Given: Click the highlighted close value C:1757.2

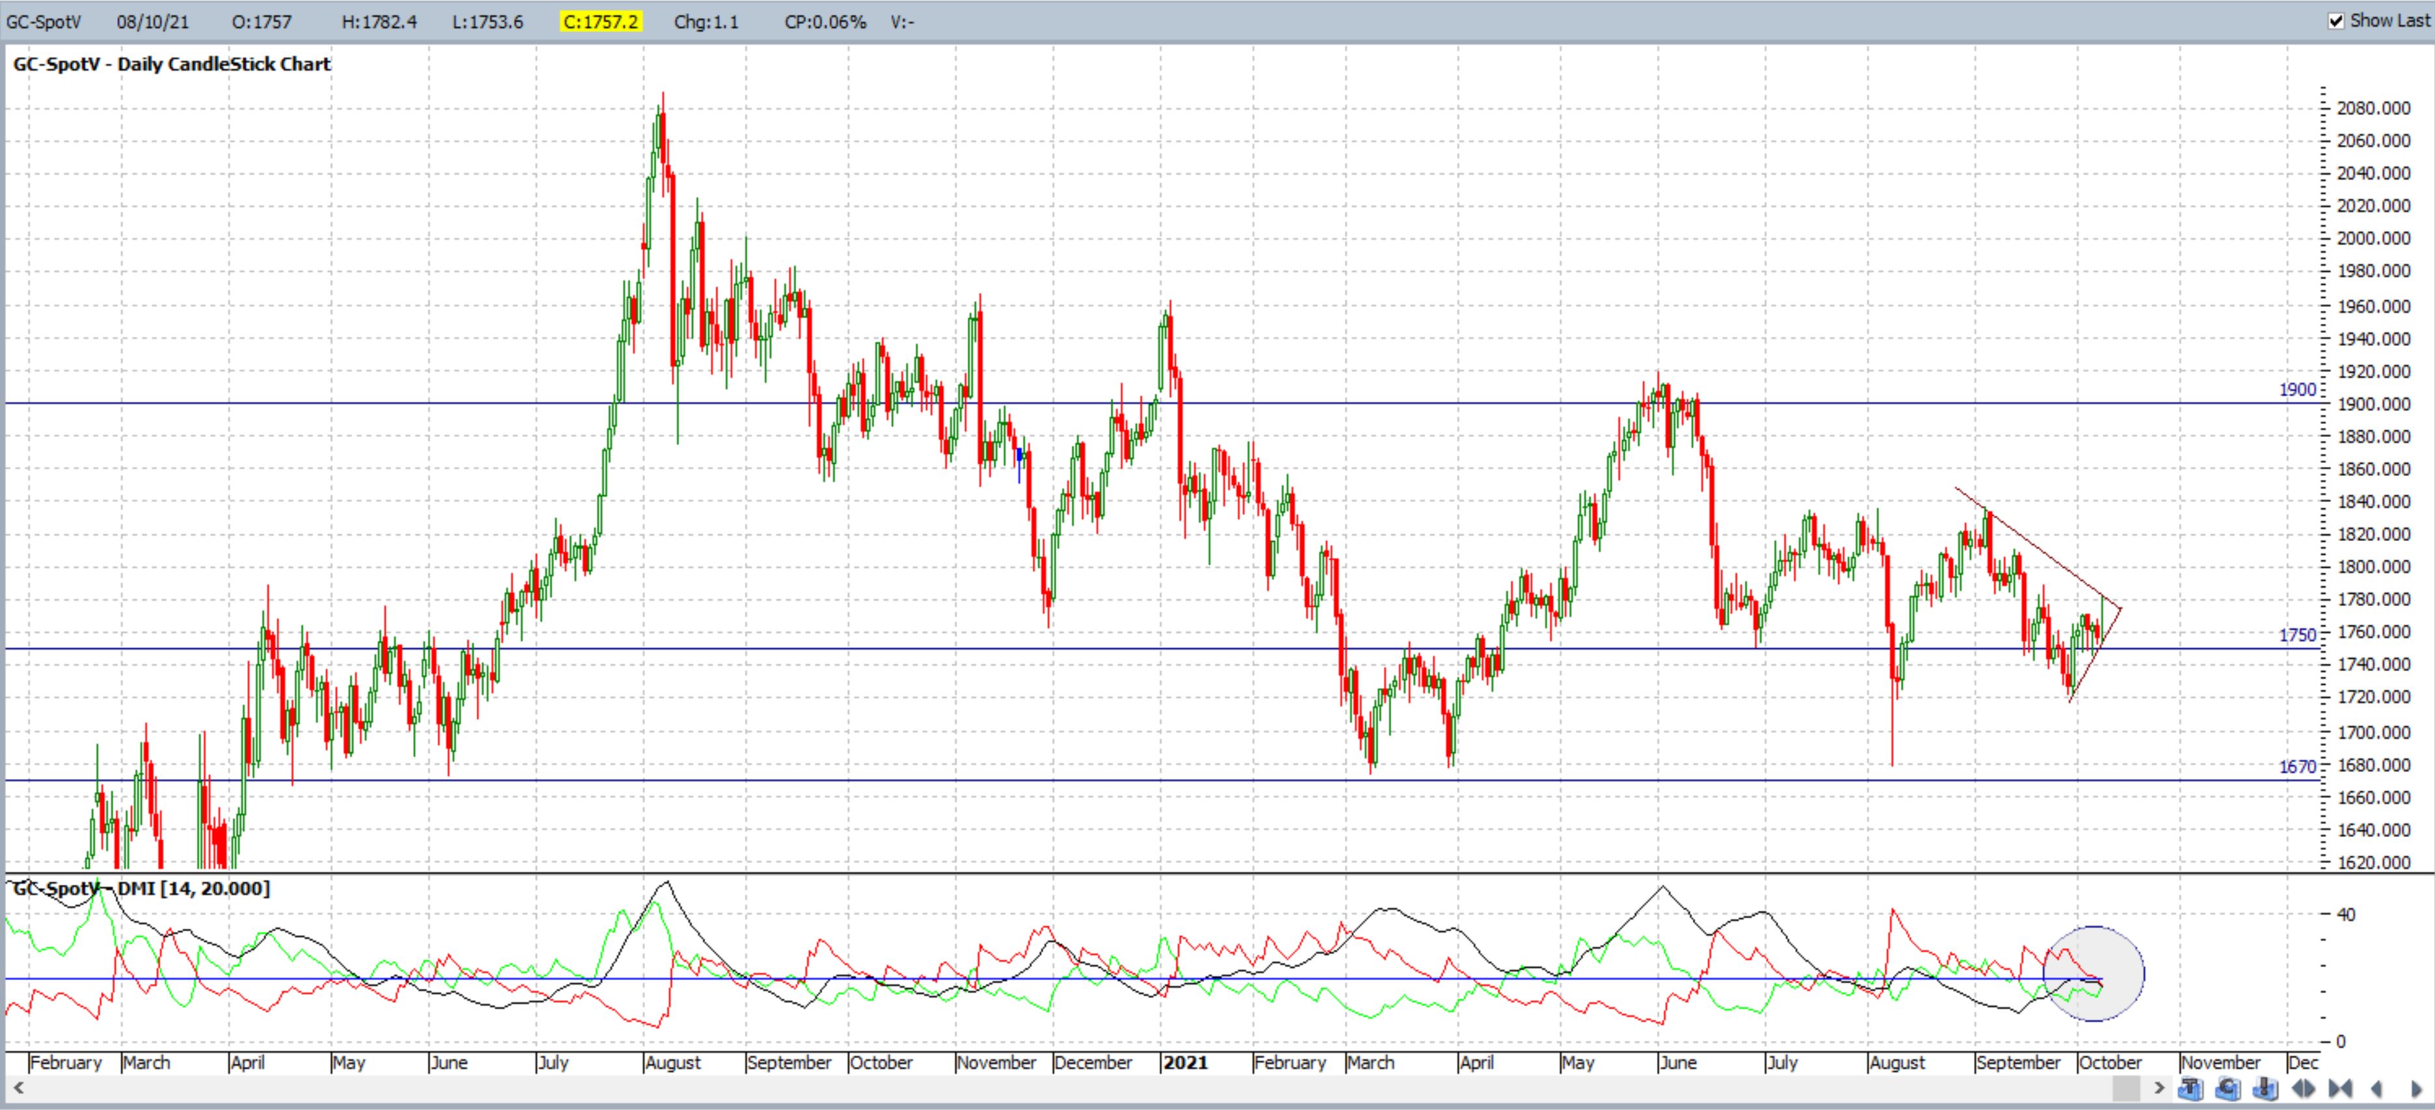Looking at the screenshot, I should [601, 21].
